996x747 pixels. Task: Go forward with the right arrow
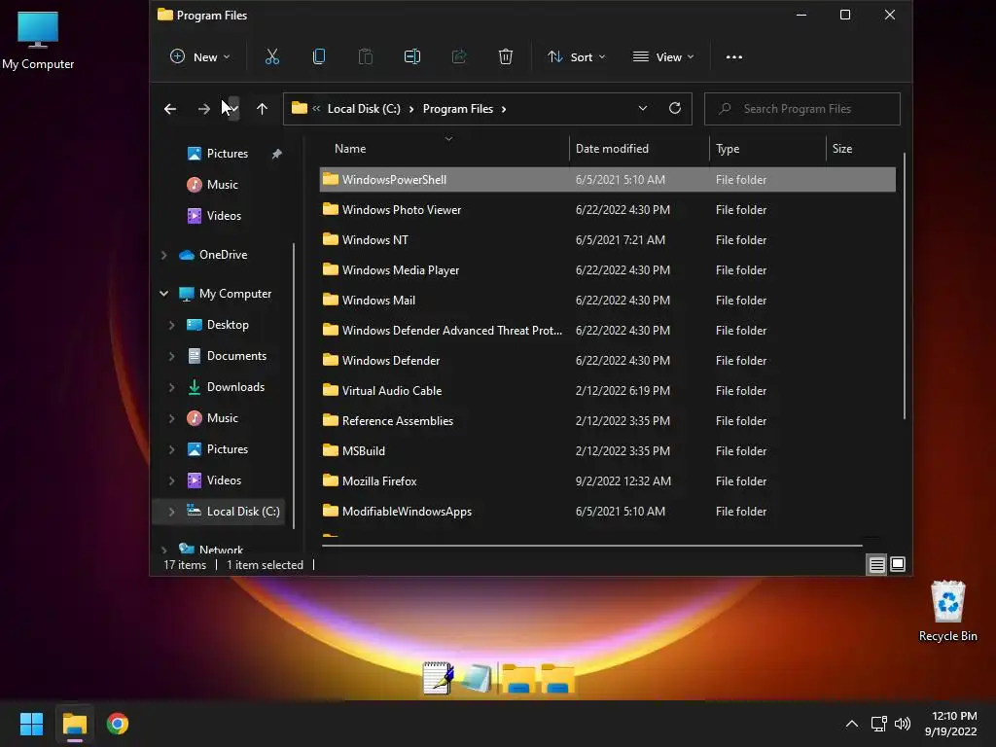203,109
